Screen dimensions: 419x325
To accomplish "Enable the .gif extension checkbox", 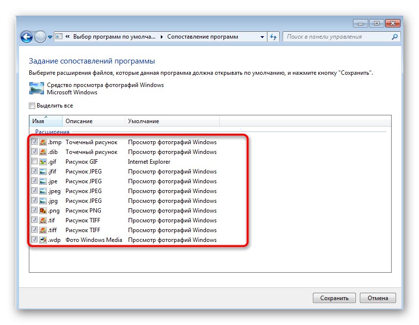I will pos(34,161).
